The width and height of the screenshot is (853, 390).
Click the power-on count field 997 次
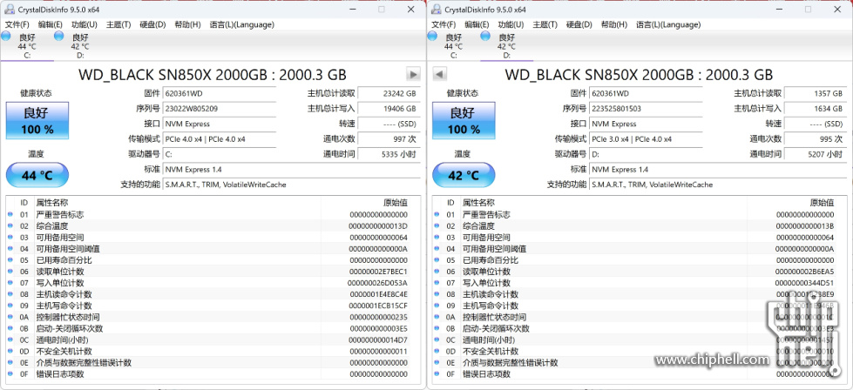click(389, 139)
